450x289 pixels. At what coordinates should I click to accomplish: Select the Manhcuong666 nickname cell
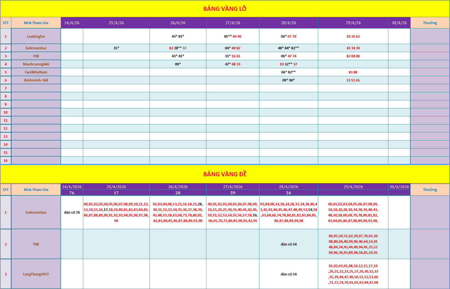coord(36,64)
